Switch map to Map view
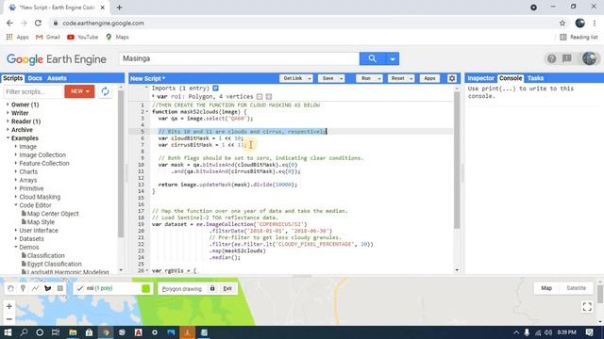Image resolution: width=604 pixels, height=339 pixels. [546, 288]
